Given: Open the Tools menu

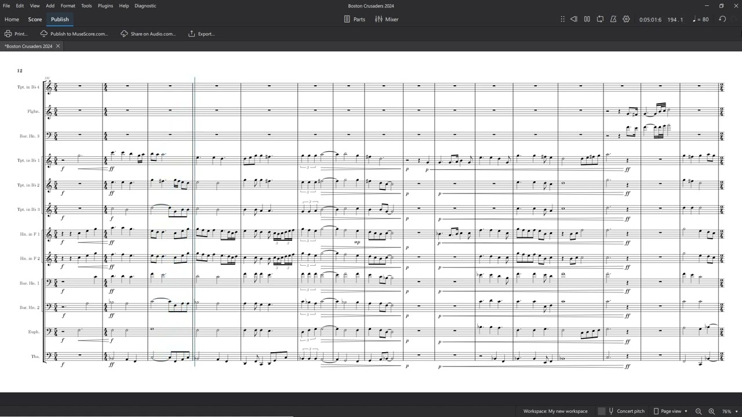Looking at the screenshot, I should pyautogui.click(x=86, y=6).
